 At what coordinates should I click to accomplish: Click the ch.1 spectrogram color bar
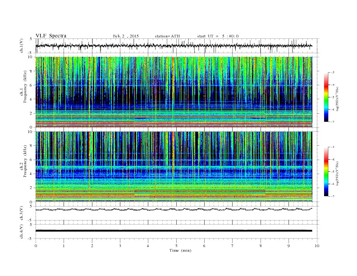326,97
